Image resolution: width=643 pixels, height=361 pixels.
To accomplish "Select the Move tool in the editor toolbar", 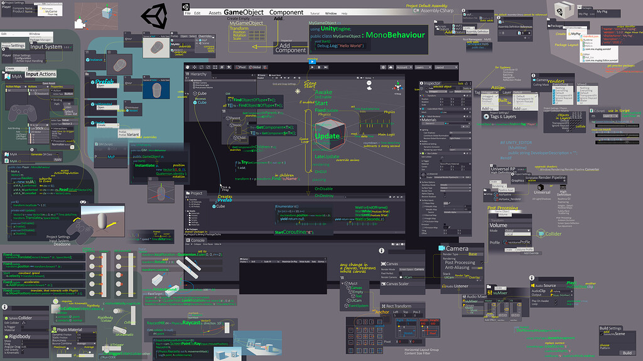I will click(195, 67).
